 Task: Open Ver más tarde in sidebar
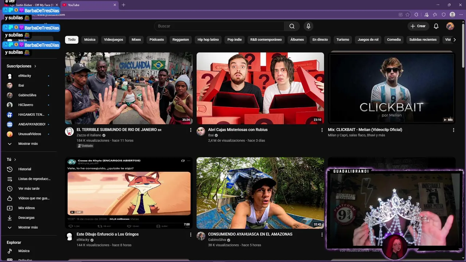[x=29, y=188]
